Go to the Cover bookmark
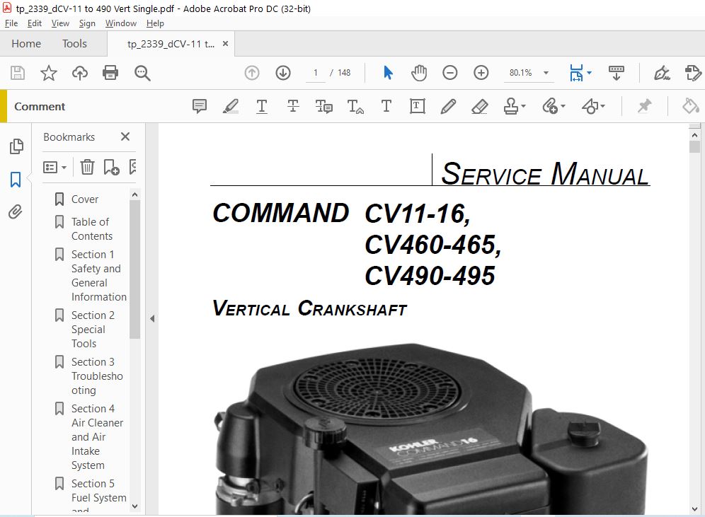Viewport: 705px width, 517px height. click(84, 199)
